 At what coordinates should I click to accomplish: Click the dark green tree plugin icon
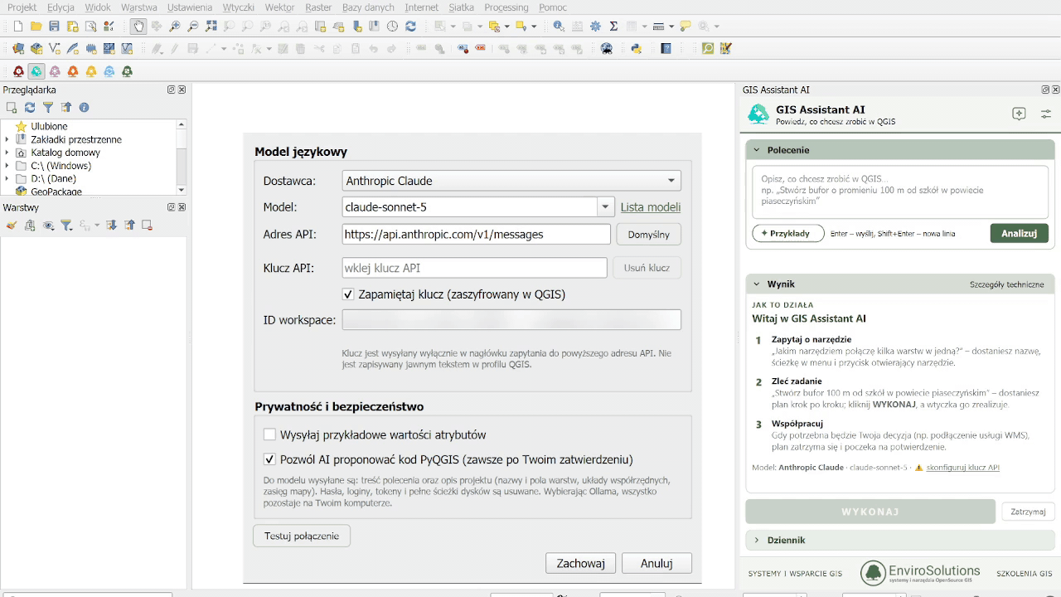coord(128,71)
